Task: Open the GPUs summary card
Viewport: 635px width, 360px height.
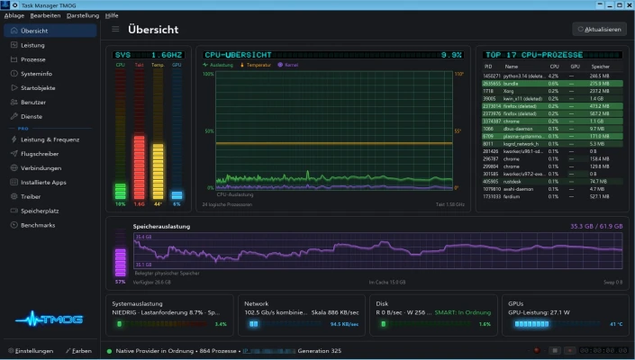Action: [566, 315]
